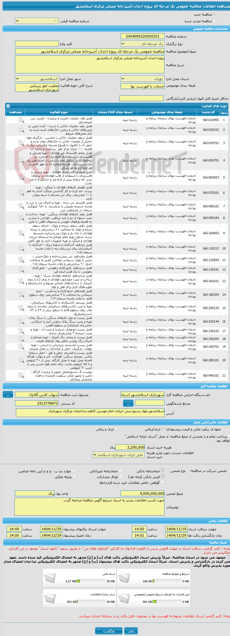Open the متن قرارداد folder icon
230x636 pixels.
coord(124,598)
